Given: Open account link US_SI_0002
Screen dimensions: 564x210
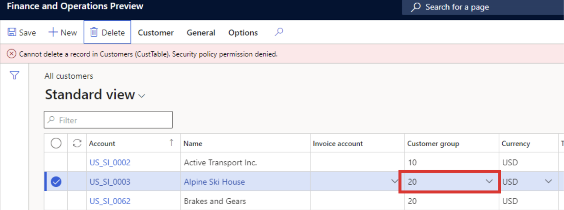Looking at the screenshot, I should click(110, 163).
